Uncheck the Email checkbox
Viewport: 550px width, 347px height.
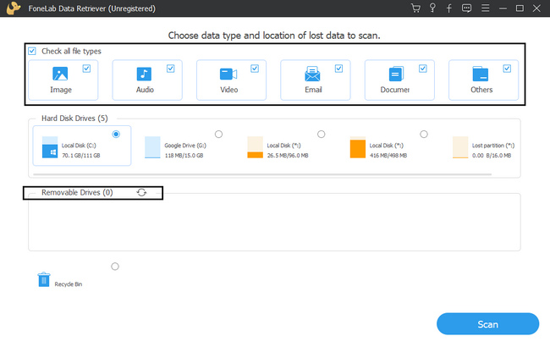338,69
